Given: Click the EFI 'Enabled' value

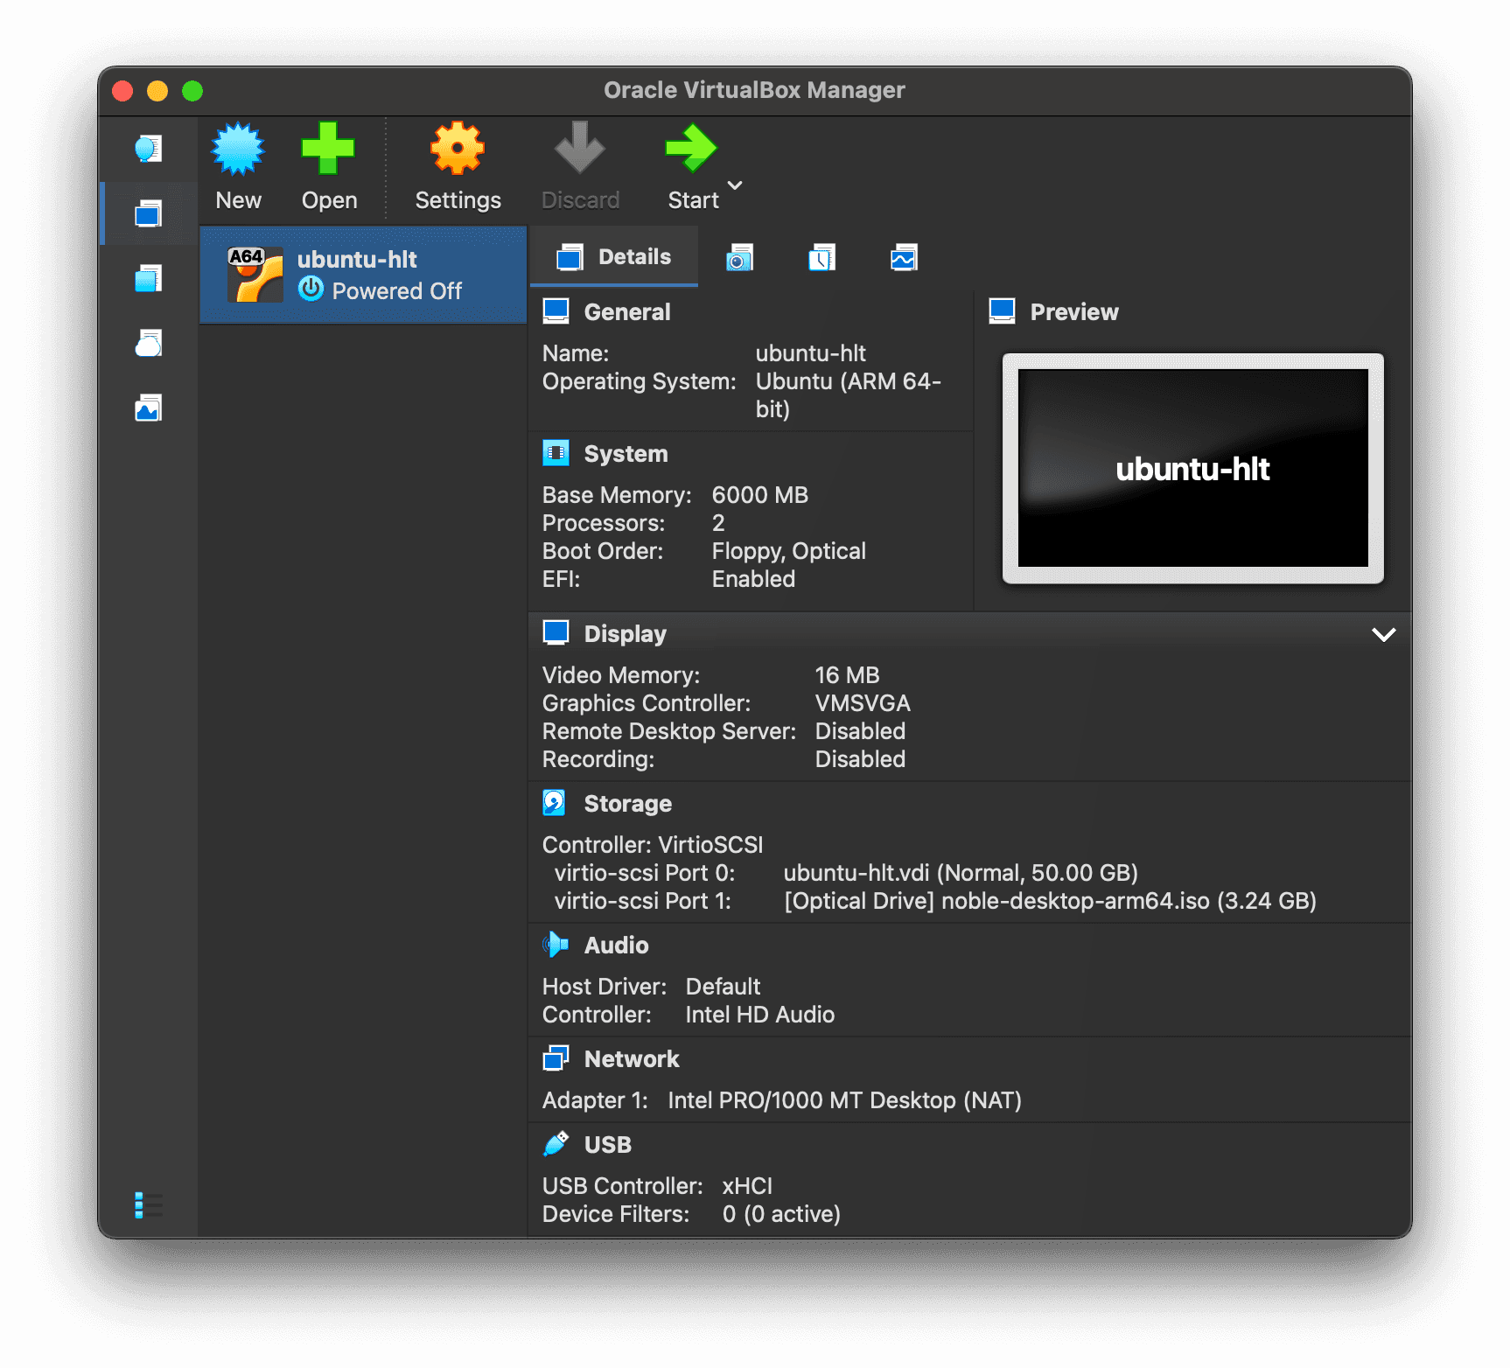Looking at the screenshot, I should click(754, 579).
